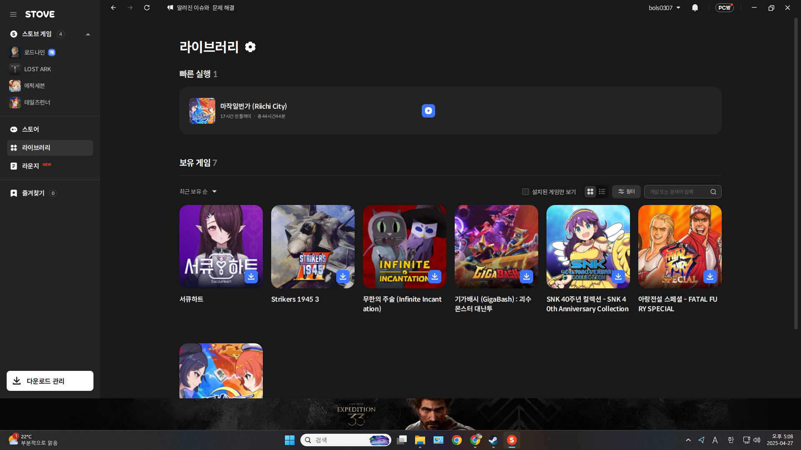Viewport: 801px width, 450px height.
Task: Collapse the 스토브 게임 section
Action: click(x=88, y=34)
